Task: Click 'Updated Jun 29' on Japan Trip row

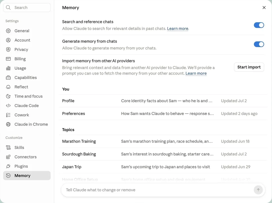Action: [236, 167]
